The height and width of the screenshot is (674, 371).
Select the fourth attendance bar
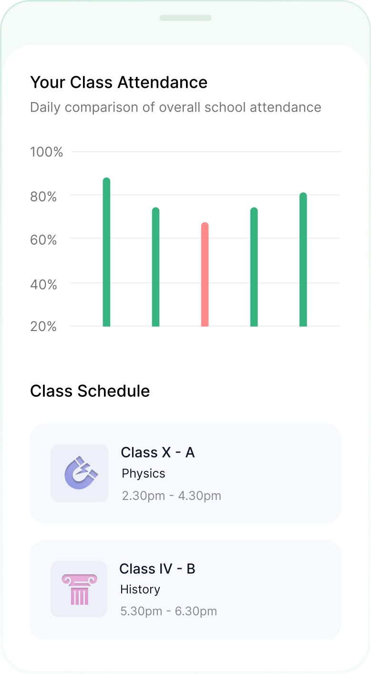pos(254,267)
